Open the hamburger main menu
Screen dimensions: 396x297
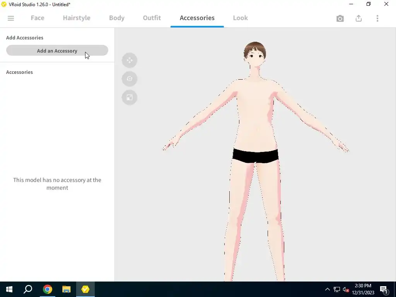click(11, 18)
